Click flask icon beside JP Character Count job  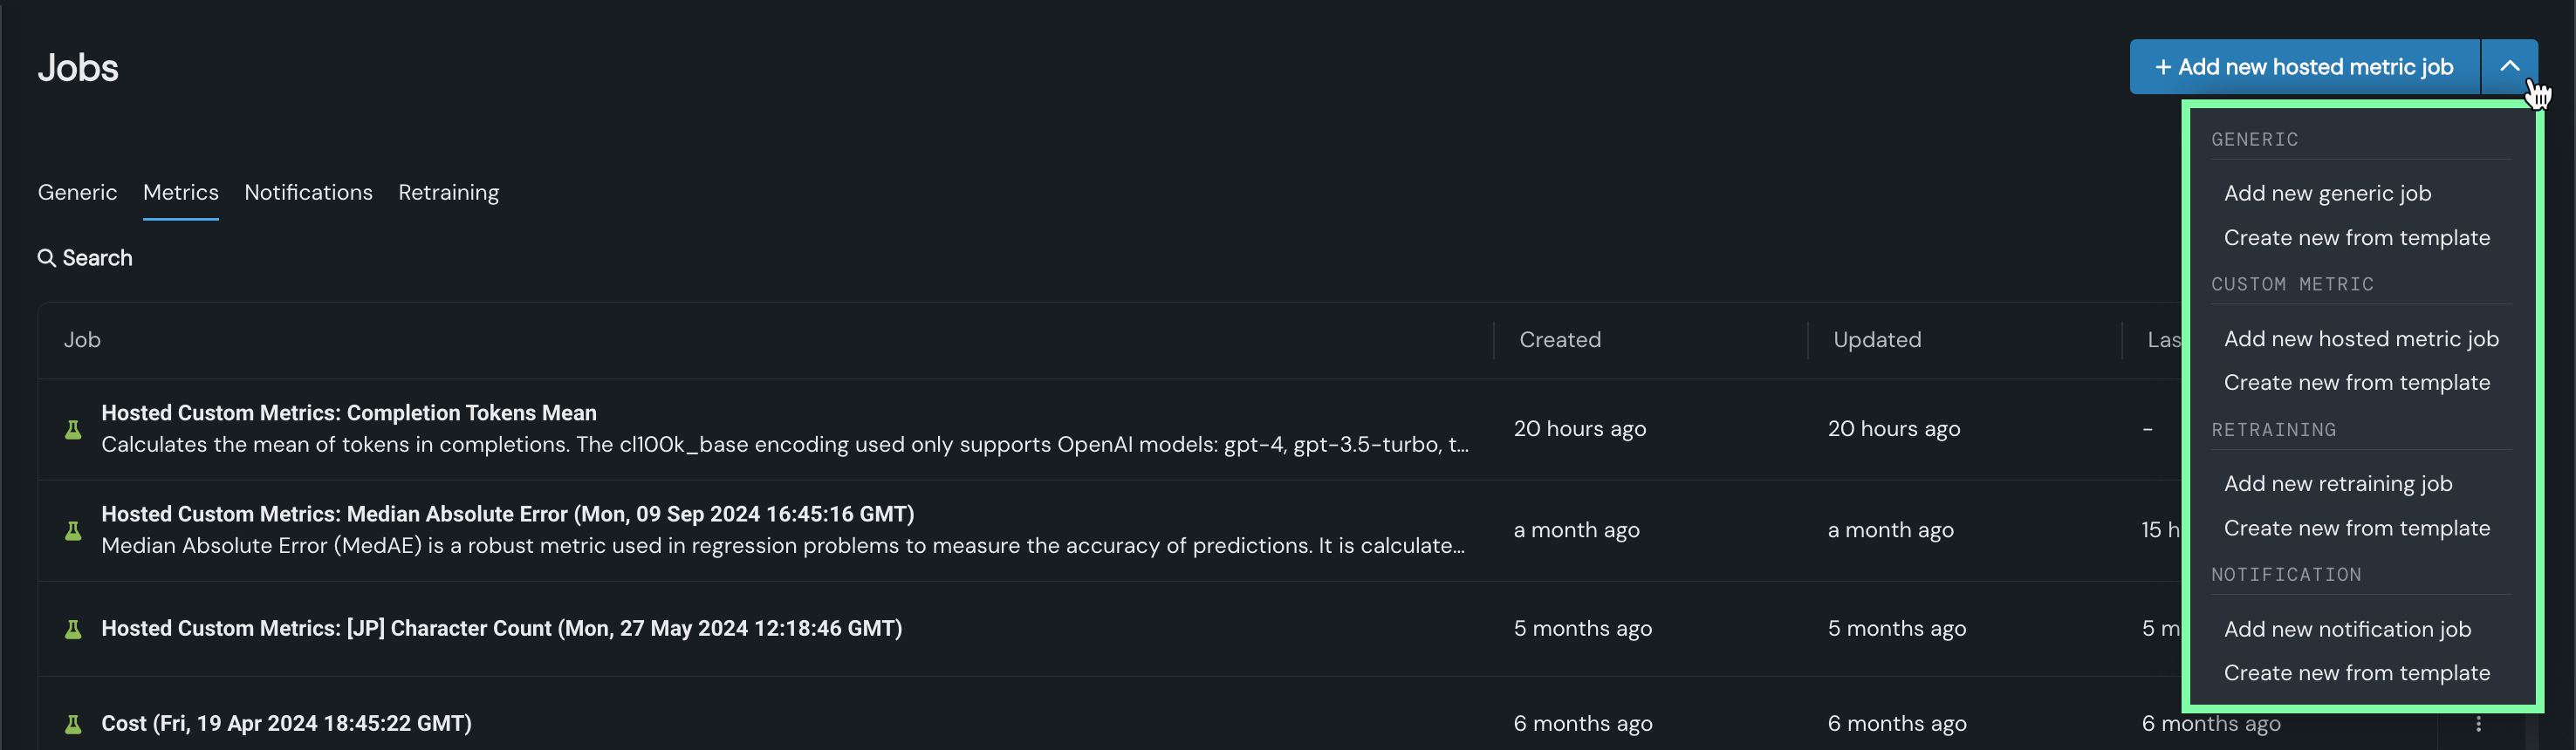pyautogui.click(x=73, y=629)
